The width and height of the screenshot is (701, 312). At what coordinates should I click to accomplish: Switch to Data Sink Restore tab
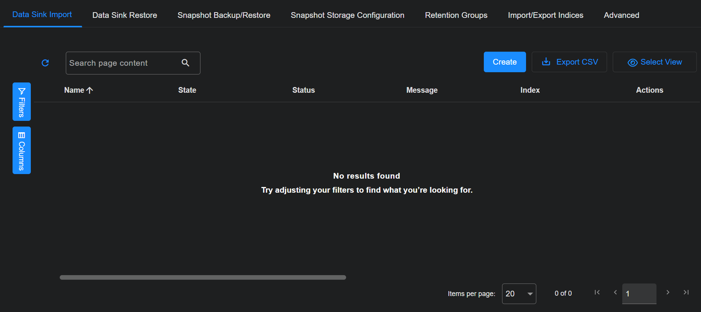125,15
